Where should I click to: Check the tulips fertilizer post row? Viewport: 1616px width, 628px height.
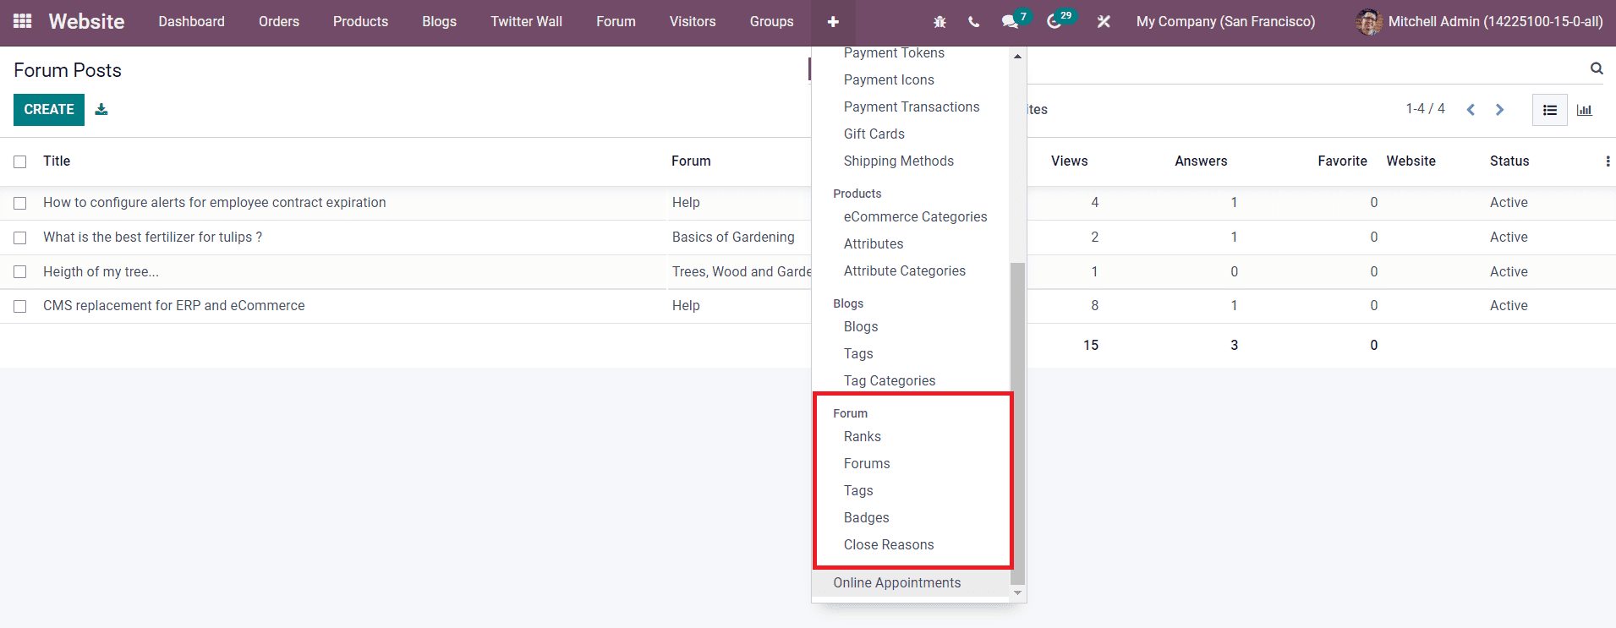coord(20,238)
